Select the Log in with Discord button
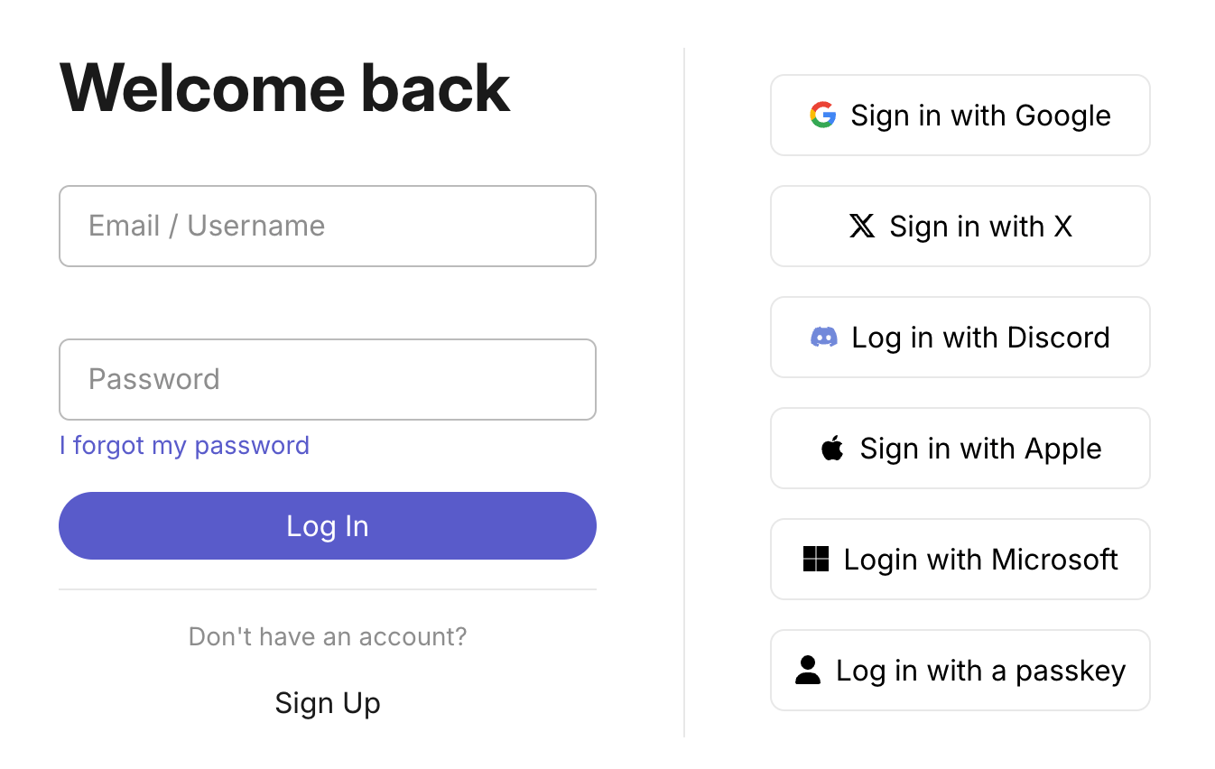The image size is (1215, 769). click(960, 338)
